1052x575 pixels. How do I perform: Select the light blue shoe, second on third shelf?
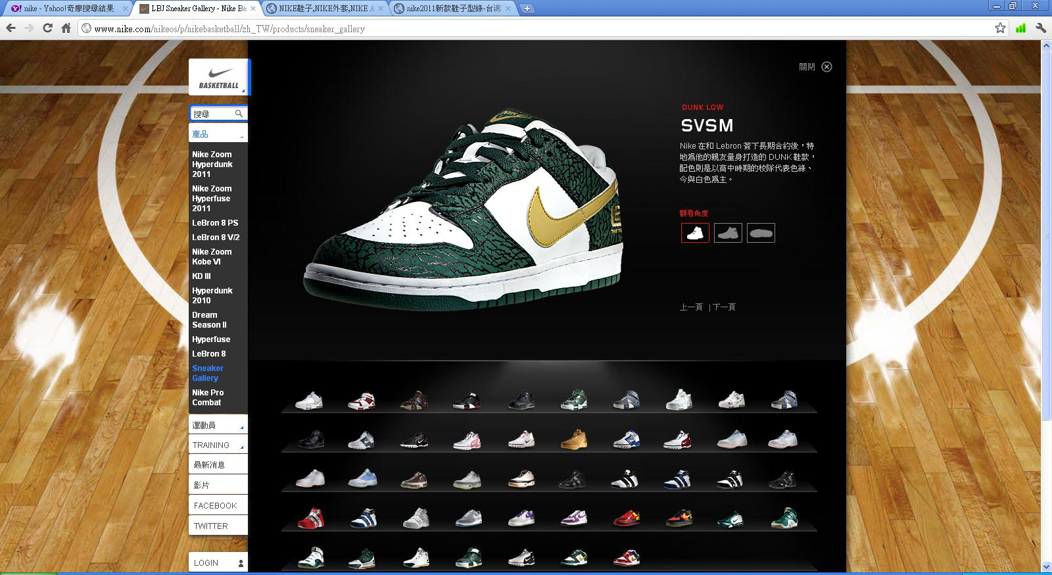(362, 478)
